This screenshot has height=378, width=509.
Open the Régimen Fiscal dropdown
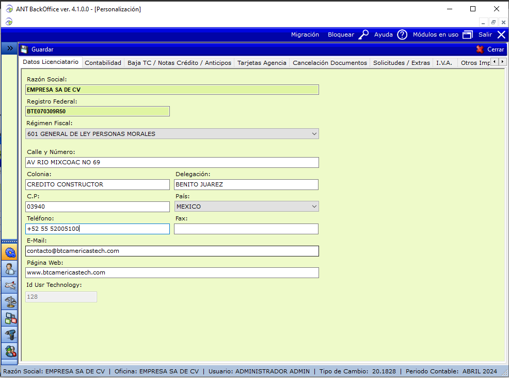coord(172,134)
